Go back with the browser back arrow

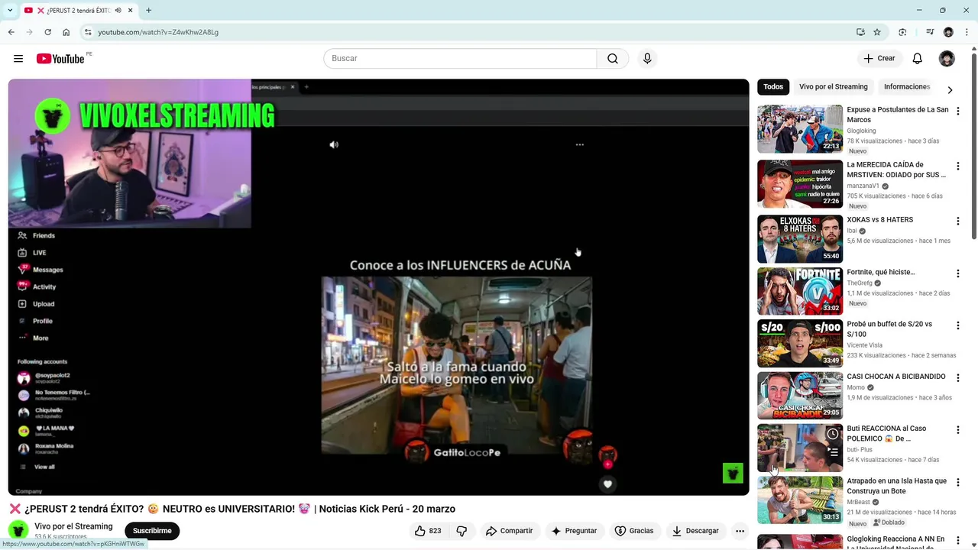pos(11,32)
